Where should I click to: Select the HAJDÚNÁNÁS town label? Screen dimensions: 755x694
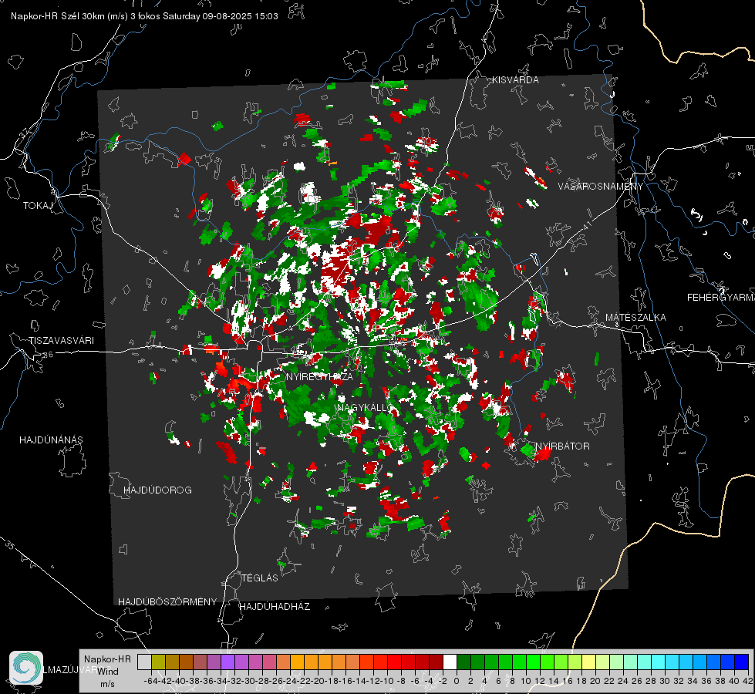point(51,440)
